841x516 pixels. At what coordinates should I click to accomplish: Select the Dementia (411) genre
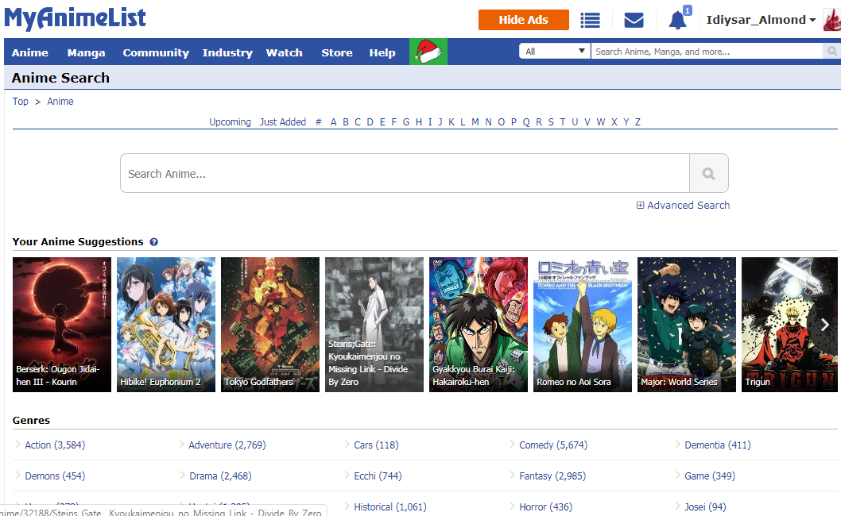pos(718,445)
